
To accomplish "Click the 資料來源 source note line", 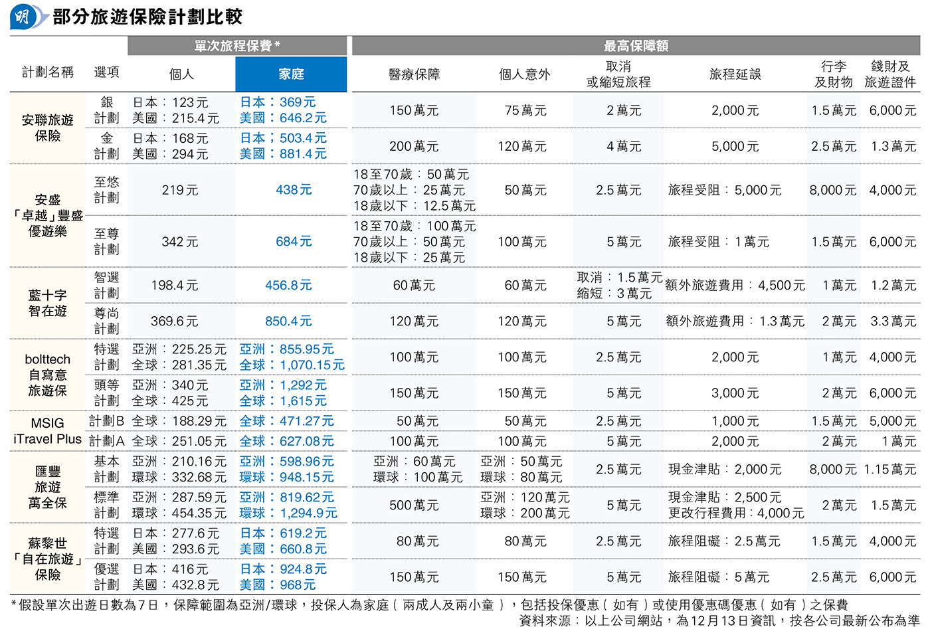I will [719, 621].
